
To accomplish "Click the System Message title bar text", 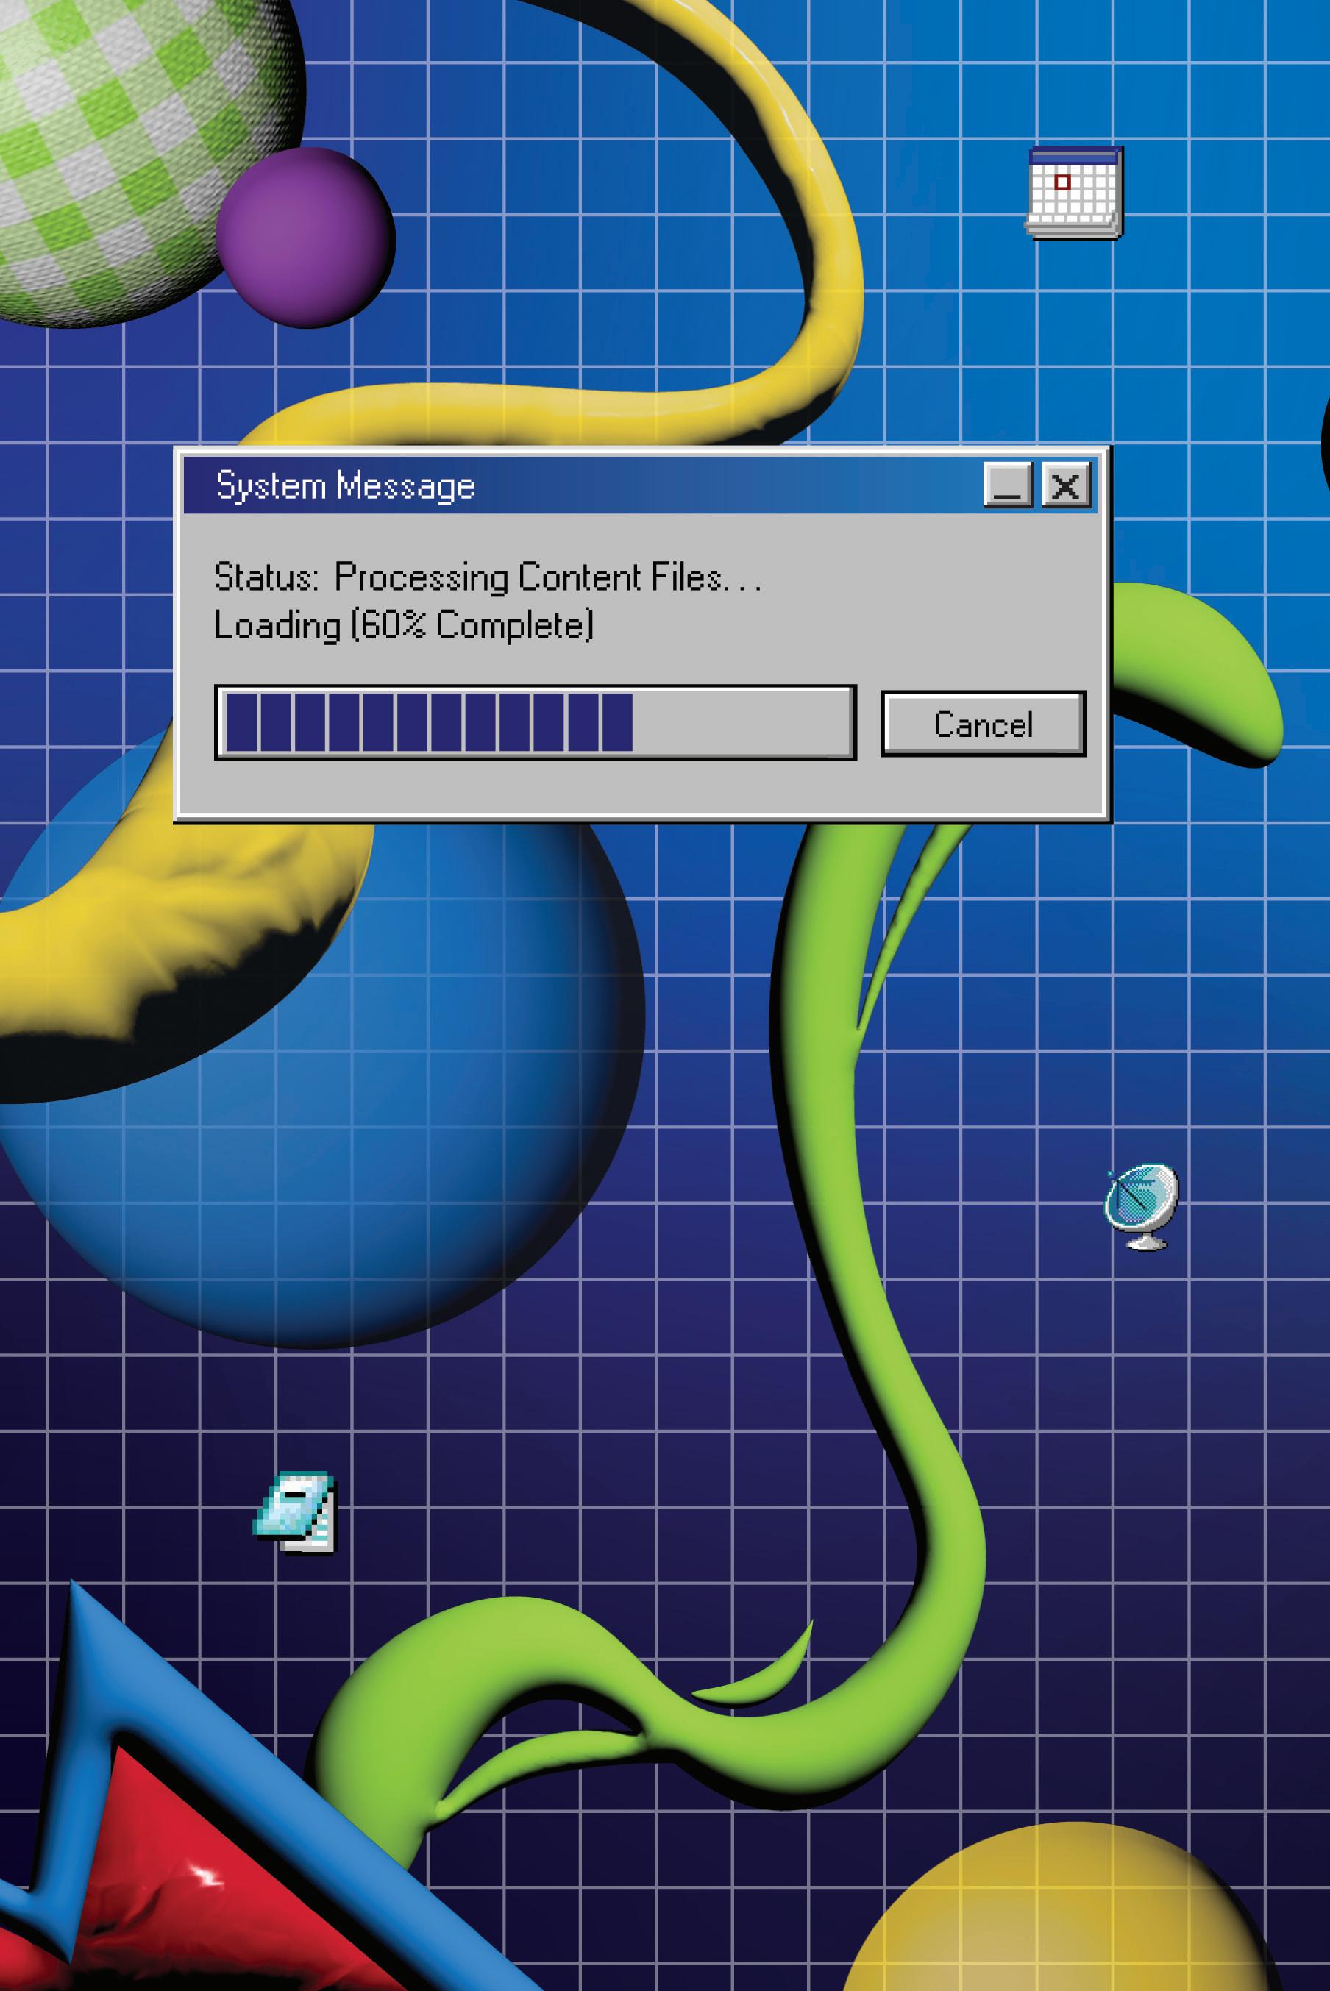I will tap(345, 486).
